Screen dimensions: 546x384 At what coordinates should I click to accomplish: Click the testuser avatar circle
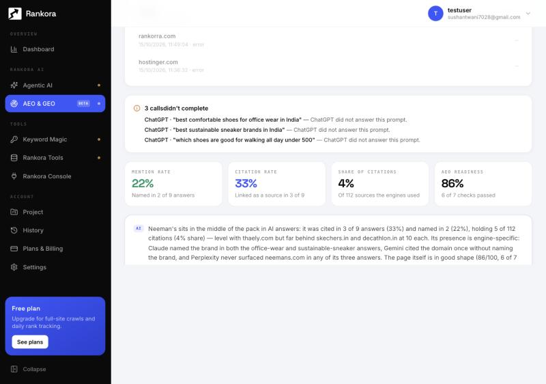click(435, 14)
